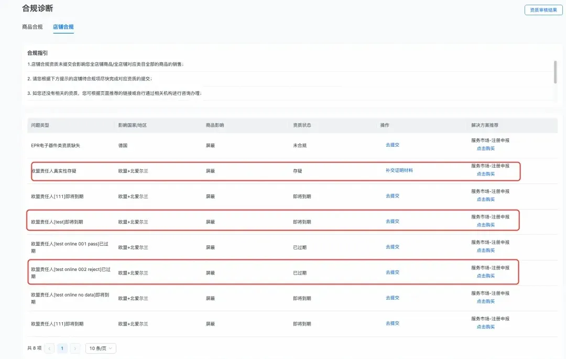This screenshot has height=359, width=566.
Task: Click 补交证明材料 for 欧盟责任人真实性存疑
Action: click(399, 170)
